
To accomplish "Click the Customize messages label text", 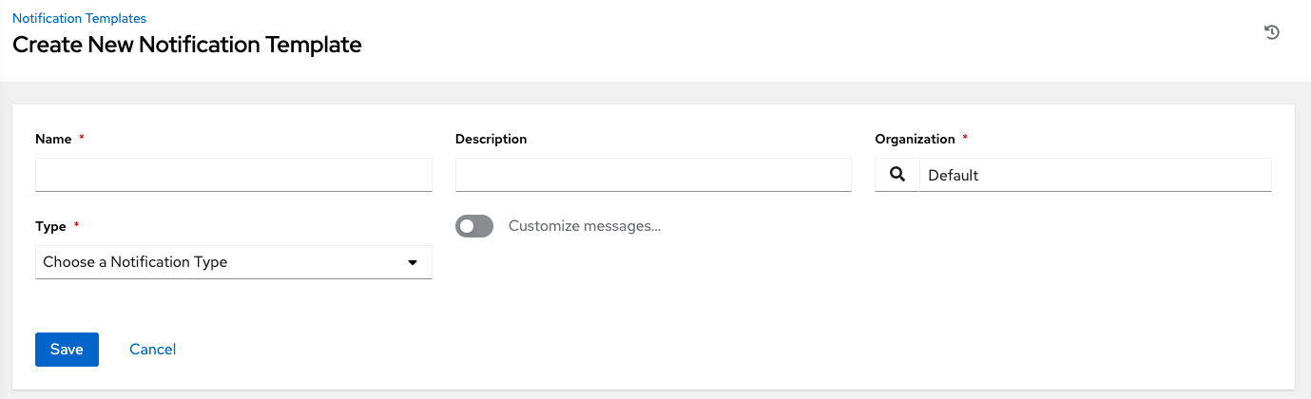I will click(x=584, y=226).
